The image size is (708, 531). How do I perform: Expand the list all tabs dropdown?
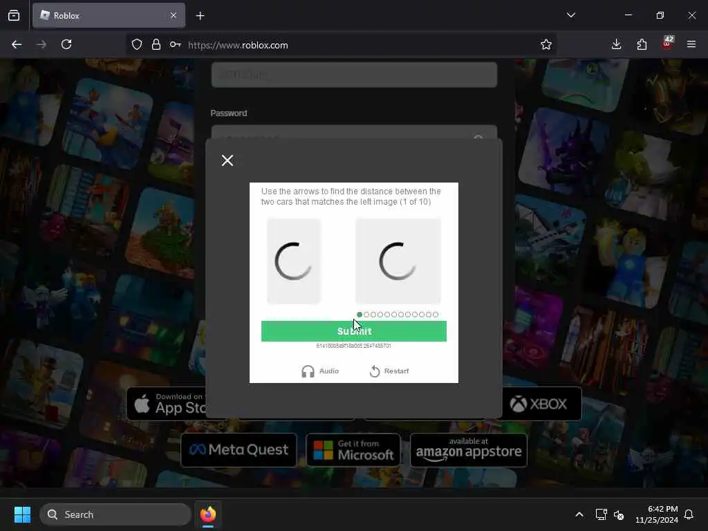point(570,15)
